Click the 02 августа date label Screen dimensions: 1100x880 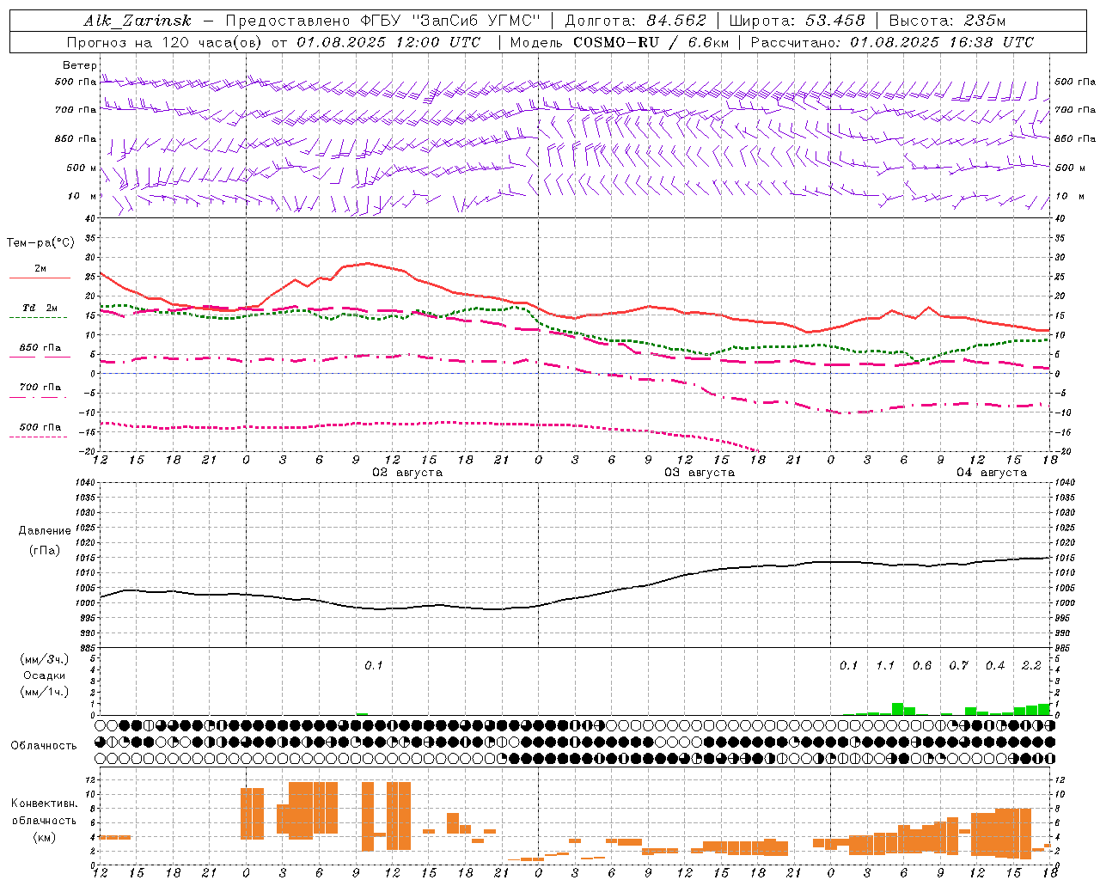pos(407,473)
